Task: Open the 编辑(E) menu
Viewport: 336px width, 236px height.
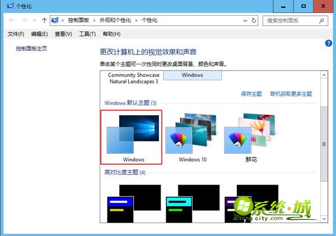Action: 39,34
